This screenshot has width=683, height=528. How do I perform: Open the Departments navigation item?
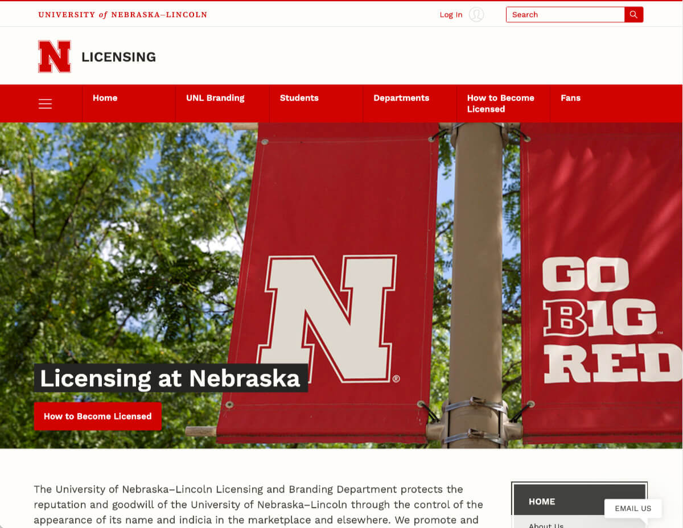(401, 98)
